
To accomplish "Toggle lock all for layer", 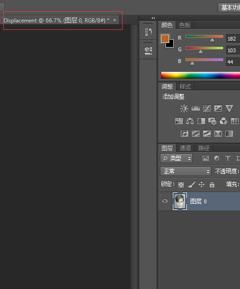I will (212, 184).
